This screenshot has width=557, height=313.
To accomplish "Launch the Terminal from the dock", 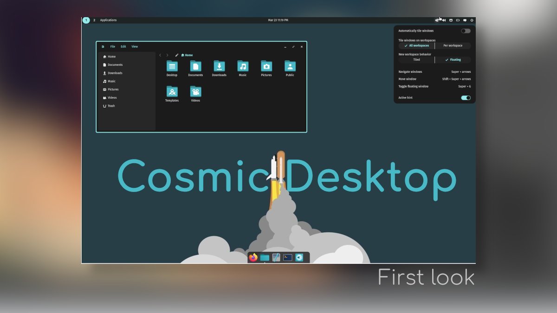I will pyautogui.click(x=288, y=257).
